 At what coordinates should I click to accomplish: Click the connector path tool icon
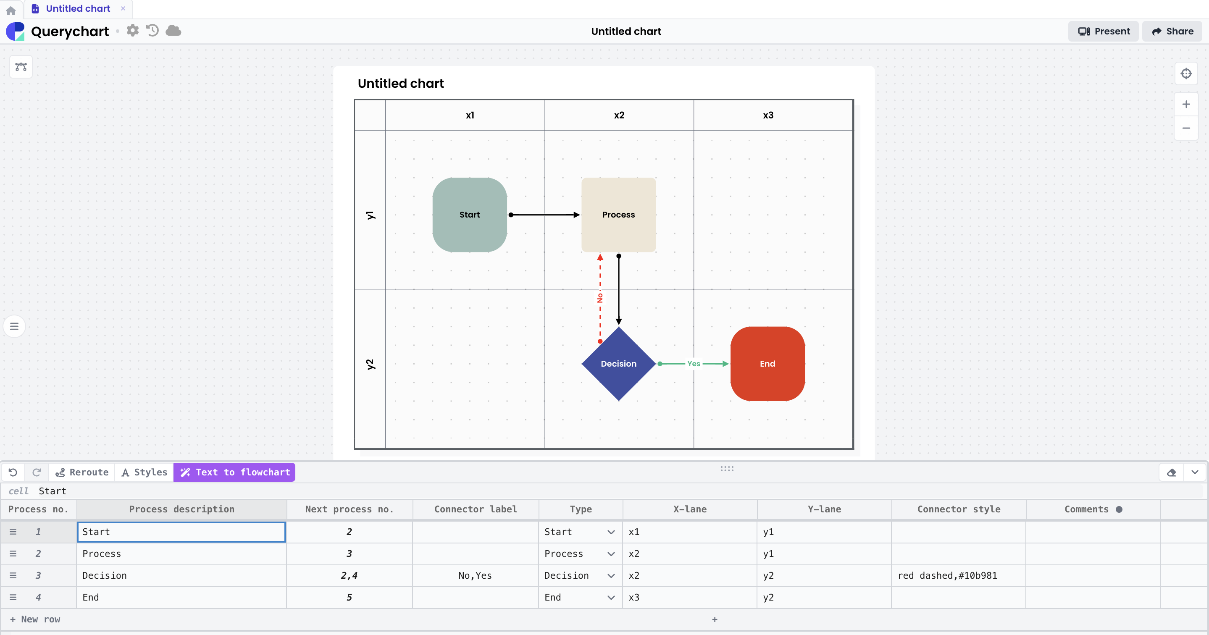point(21,67)
